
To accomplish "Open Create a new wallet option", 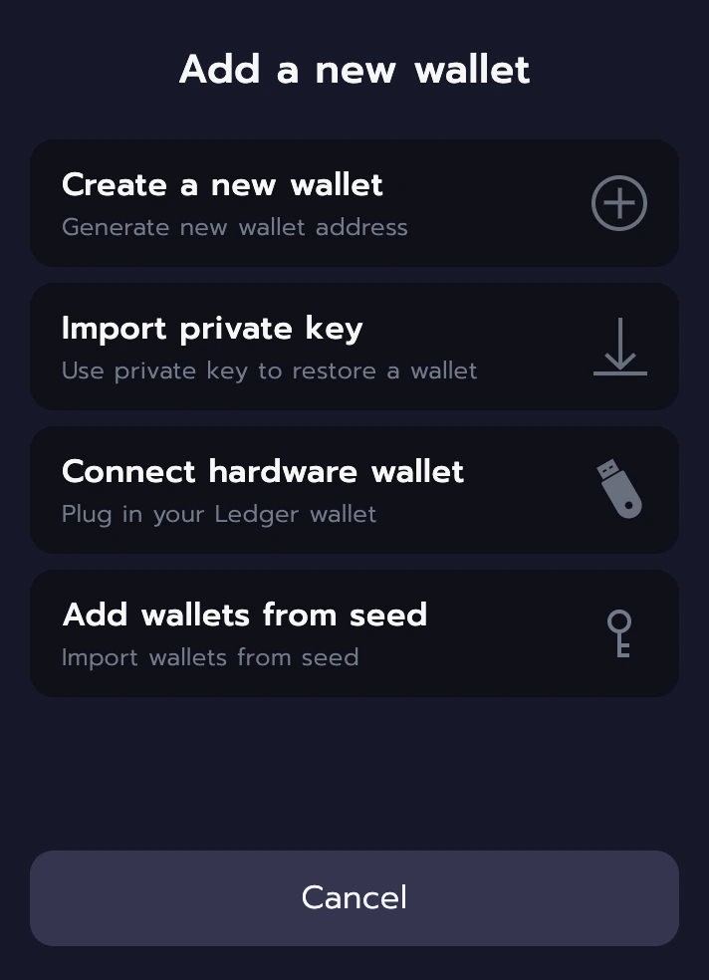I will point(354,203).
